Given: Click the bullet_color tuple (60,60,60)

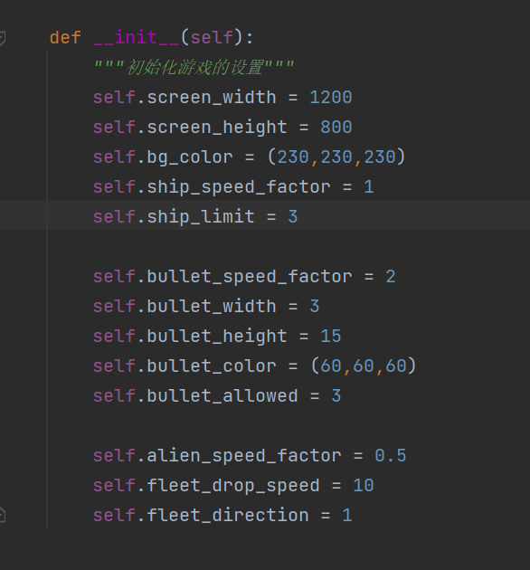Looking at the screenshot, I should coord(364,366).
